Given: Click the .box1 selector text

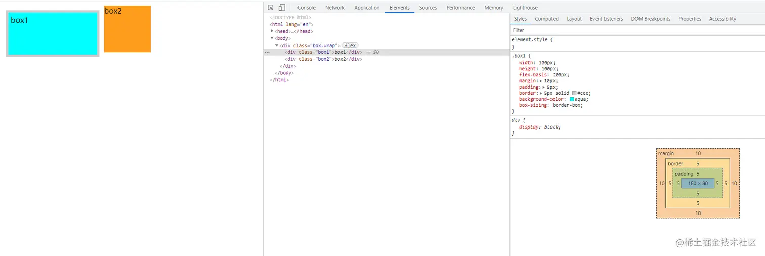Looking at the screenshot, I should [519, 56].
